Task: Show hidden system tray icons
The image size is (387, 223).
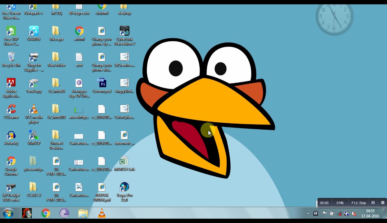Action: pyautogui.click(x=308, y=214)
